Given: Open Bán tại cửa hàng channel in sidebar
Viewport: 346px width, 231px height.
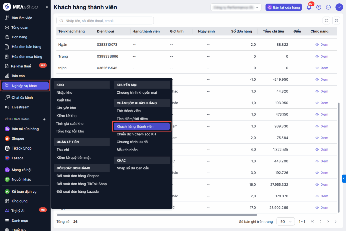Looking at the screenshot, I should tap(25, 129).
